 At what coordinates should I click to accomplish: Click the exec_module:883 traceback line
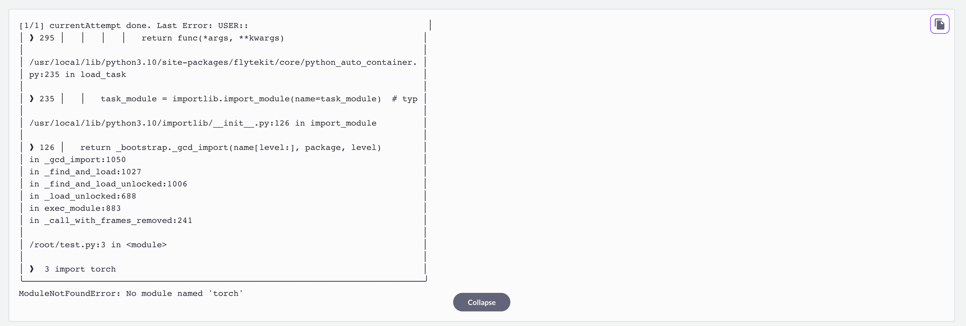[75, 208]
